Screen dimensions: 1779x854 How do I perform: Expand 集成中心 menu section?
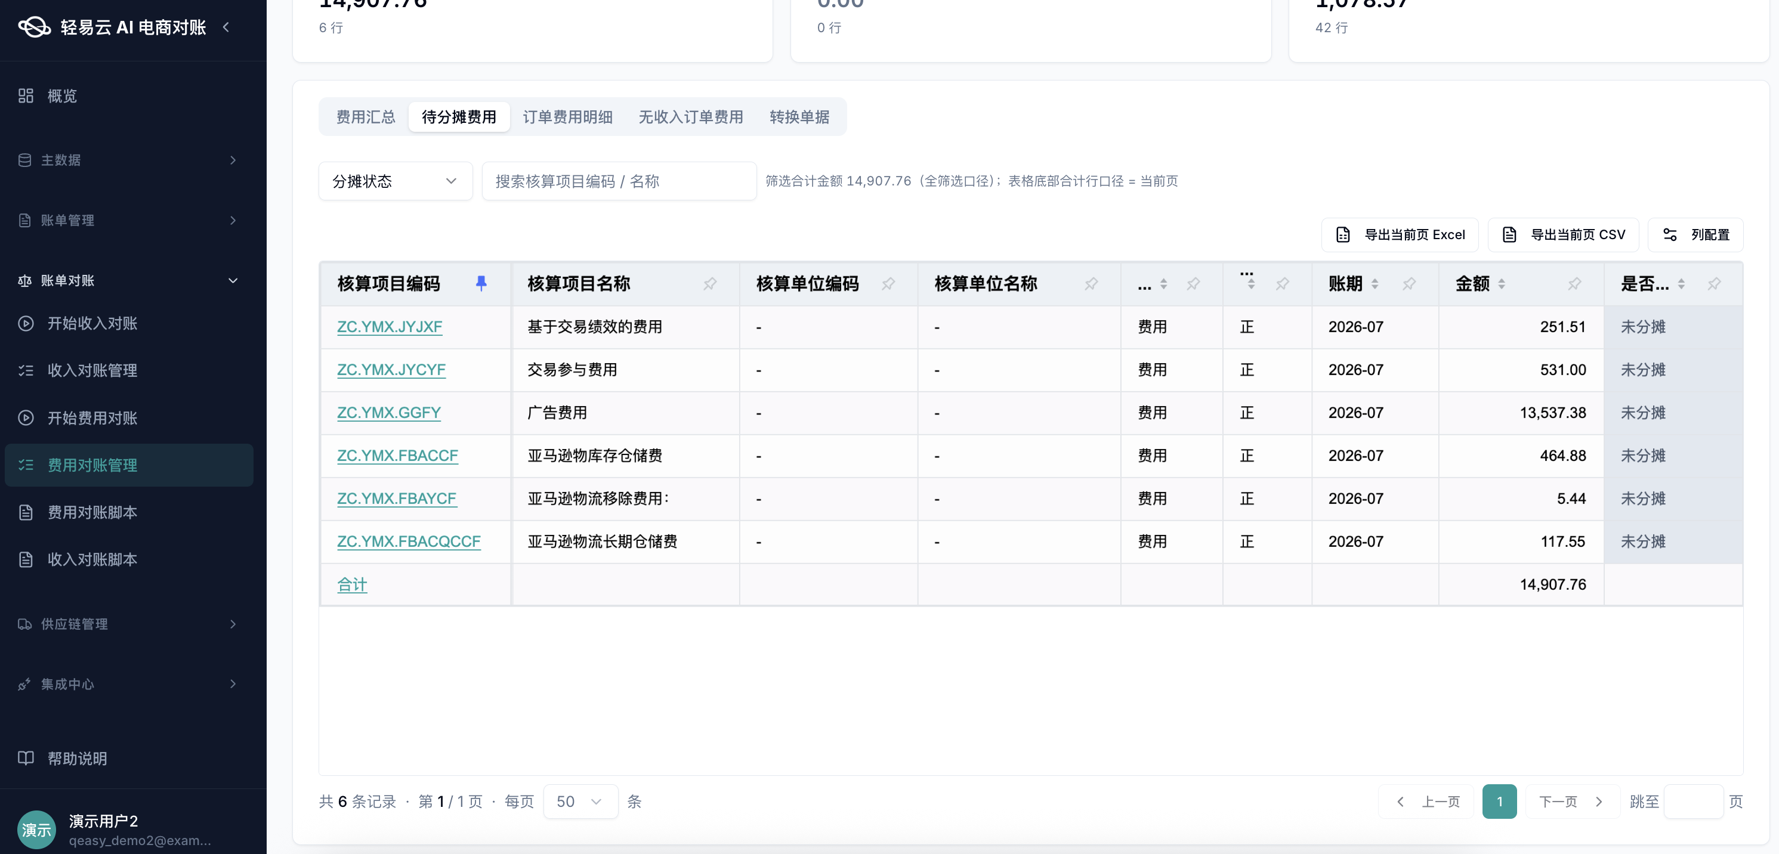click(128, 684)
